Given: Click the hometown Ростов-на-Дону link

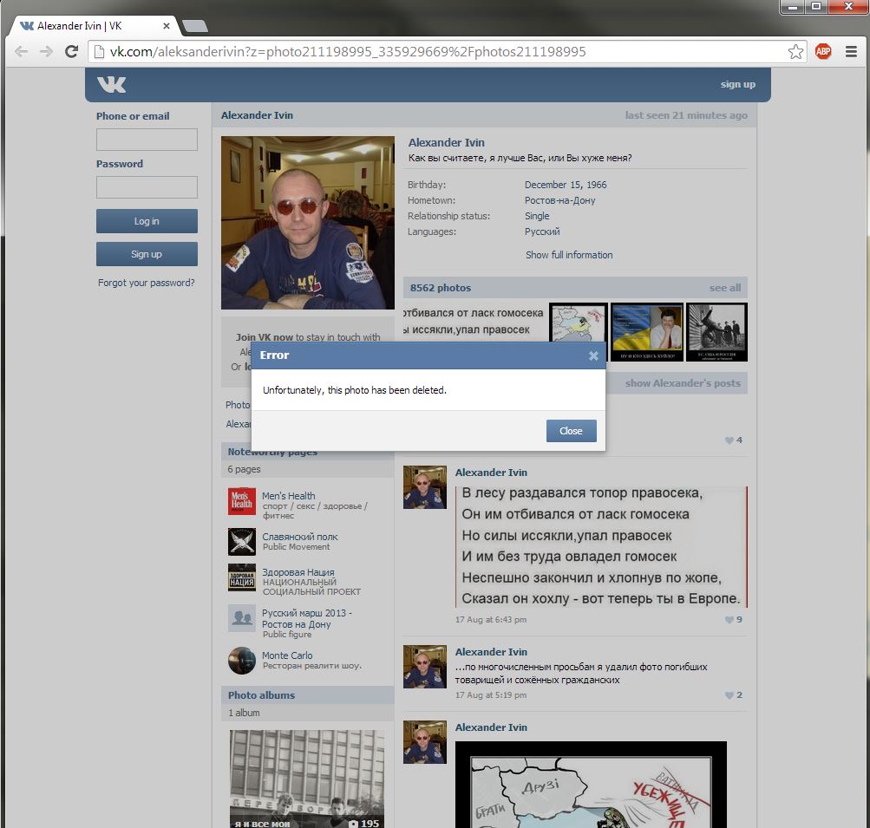Looking at the screenshot, I should pyautogui.click(x=559, y=200).
